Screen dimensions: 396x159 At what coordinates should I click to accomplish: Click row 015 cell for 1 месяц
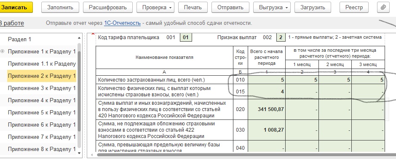click(302, 91)
